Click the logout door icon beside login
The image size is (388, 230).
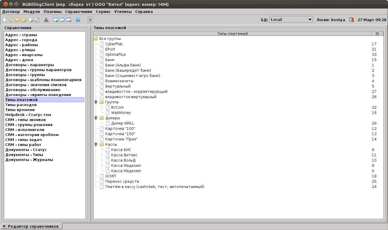351,20
